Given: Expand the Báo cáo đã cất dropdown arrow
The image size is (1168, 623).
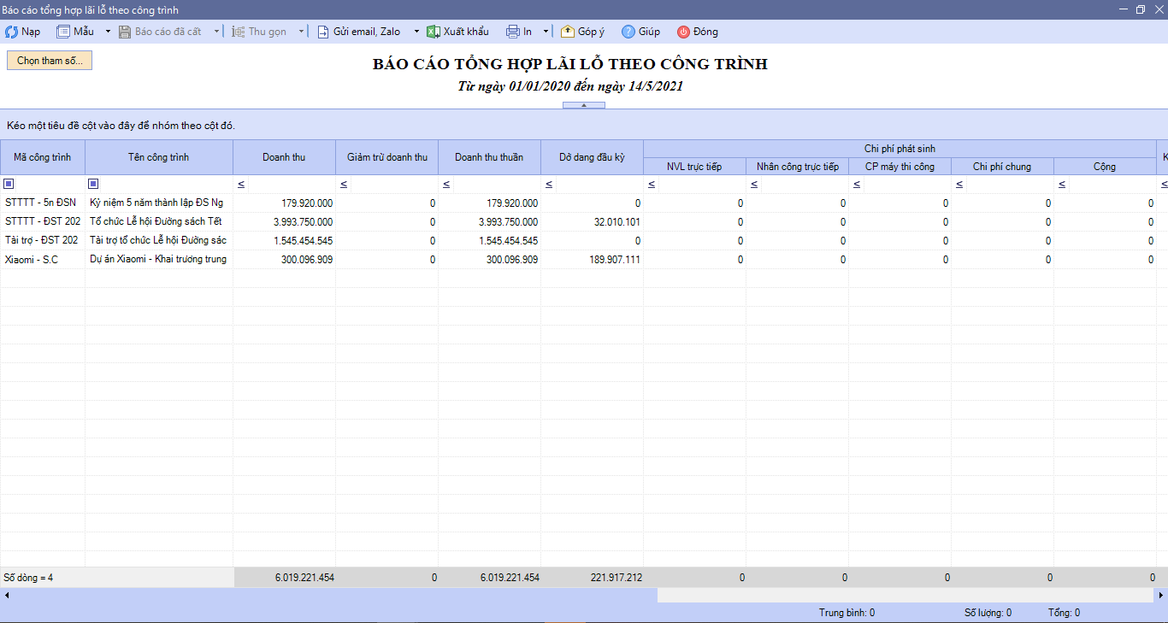Looking at the screenshot, I should [x=216, y=32].
